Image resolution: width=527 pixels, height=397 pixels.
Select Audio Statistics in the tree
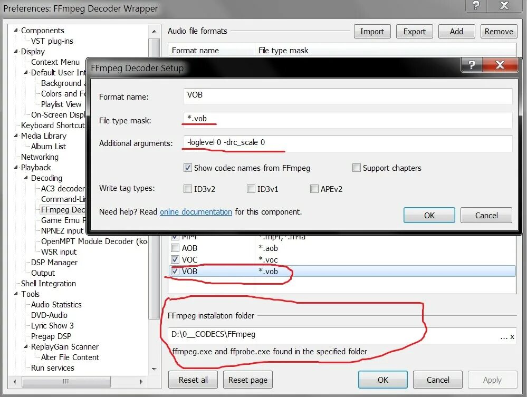click(x=56, y=305)
